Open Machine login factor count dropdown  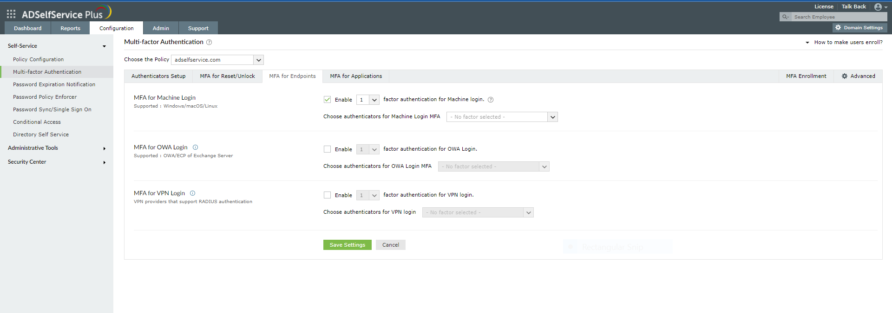click(368, 100)
